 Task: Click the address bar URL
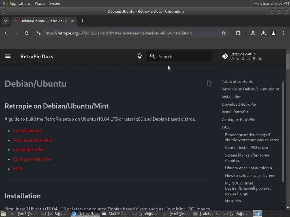click(x=118, y=33)
